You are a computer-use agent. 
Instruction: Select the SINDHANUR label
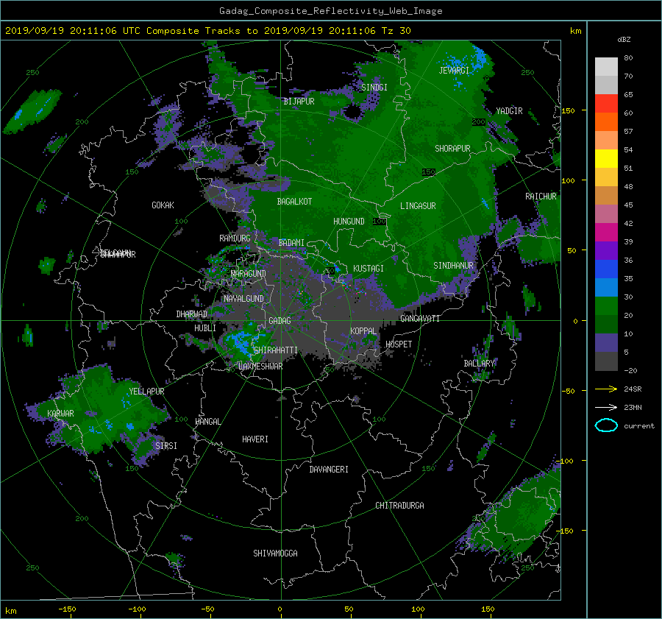[x=453, y=266]
